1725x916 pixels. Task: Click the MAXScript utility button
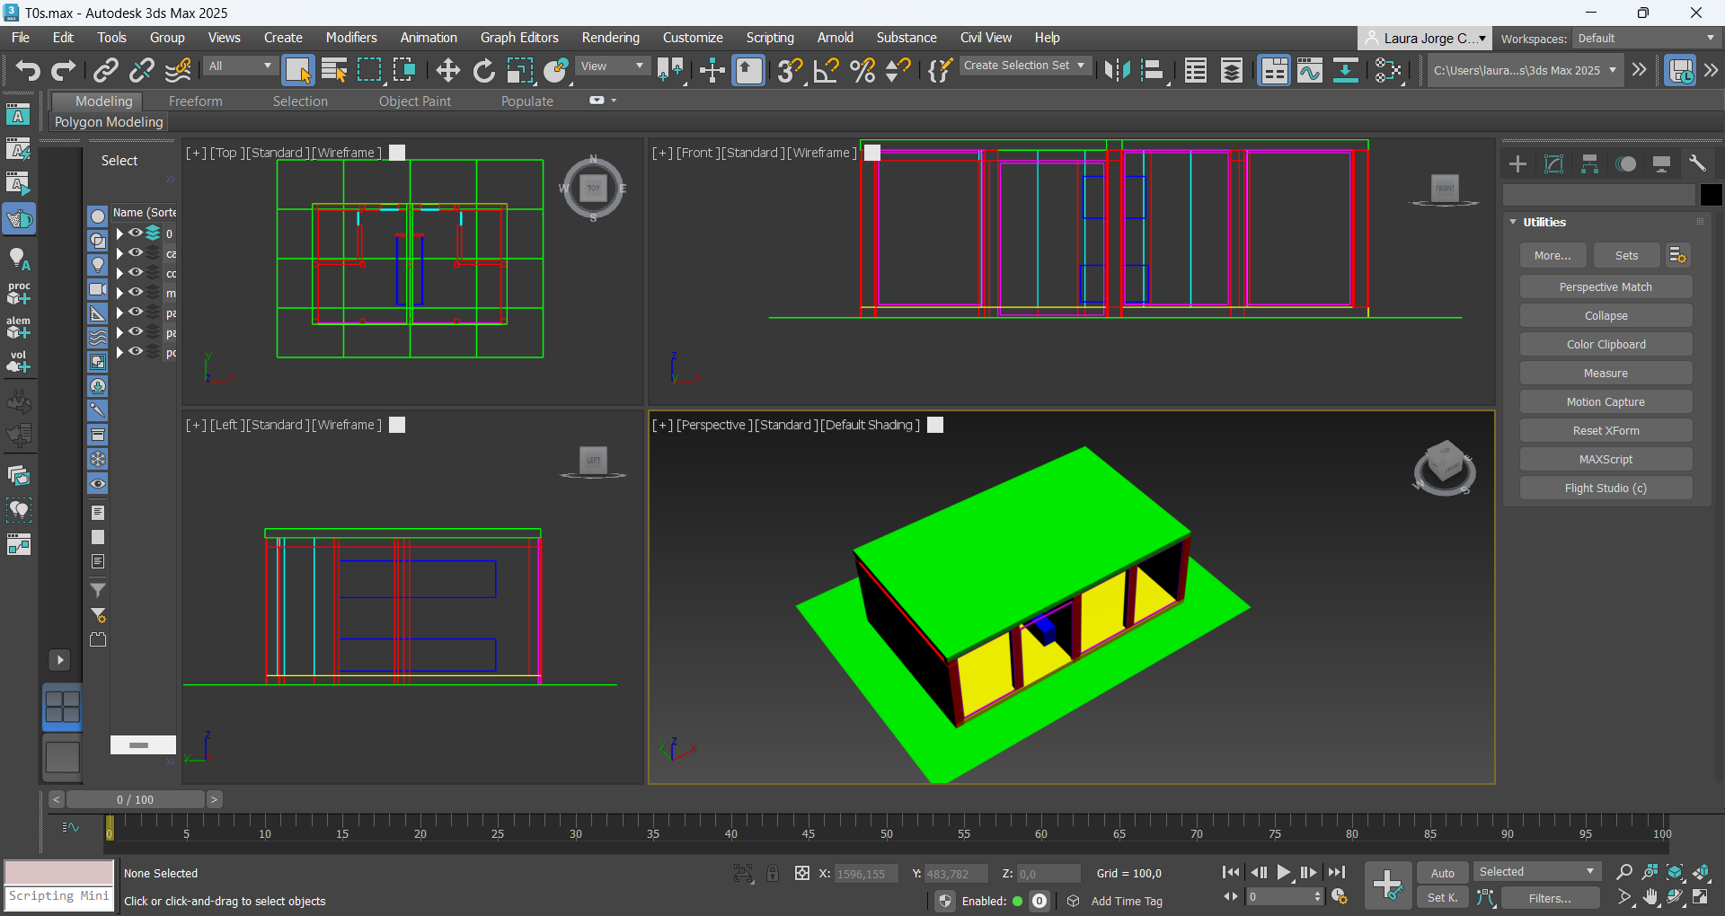pos(1606,460)
